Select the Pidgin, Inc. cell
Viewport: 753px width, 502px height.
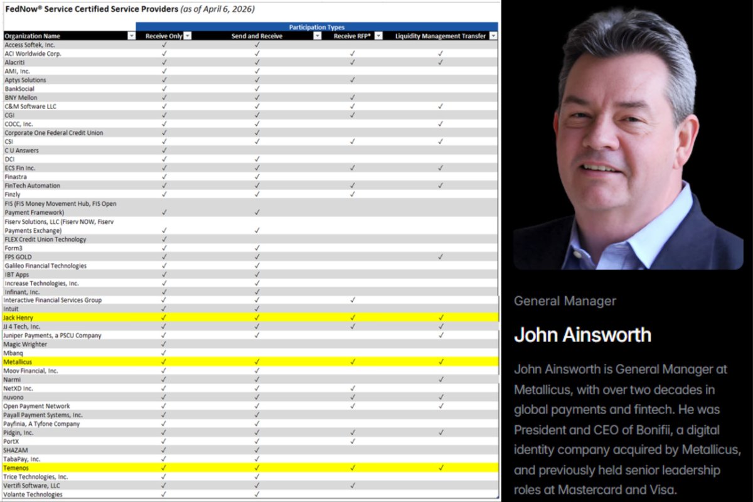70,432
